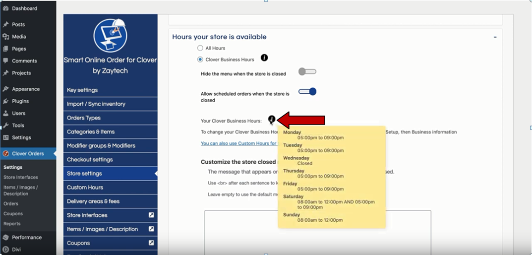532x255 pixels.
Task: Open Checkout settings menu item
Action: pos(110,160)
